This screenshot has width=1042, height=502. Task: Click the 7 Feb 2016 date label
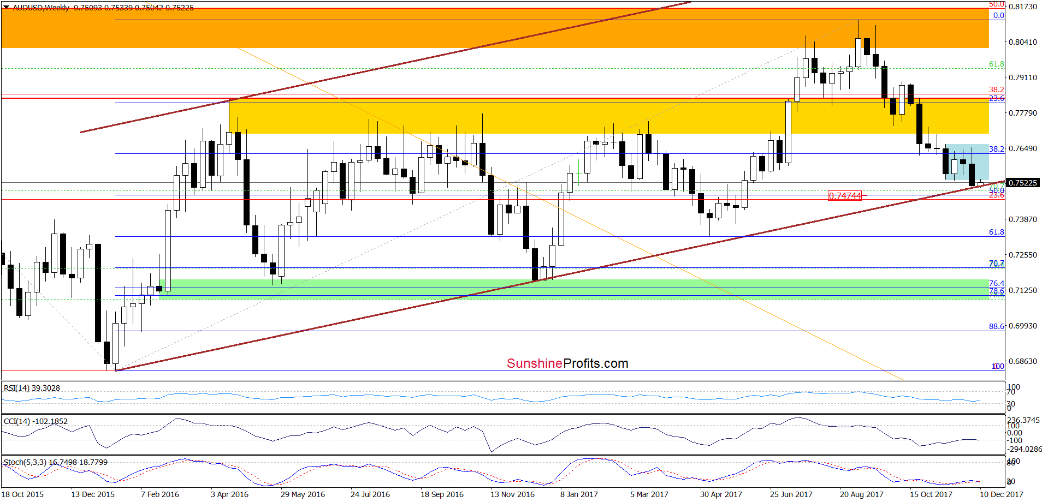tap(160, 494)
